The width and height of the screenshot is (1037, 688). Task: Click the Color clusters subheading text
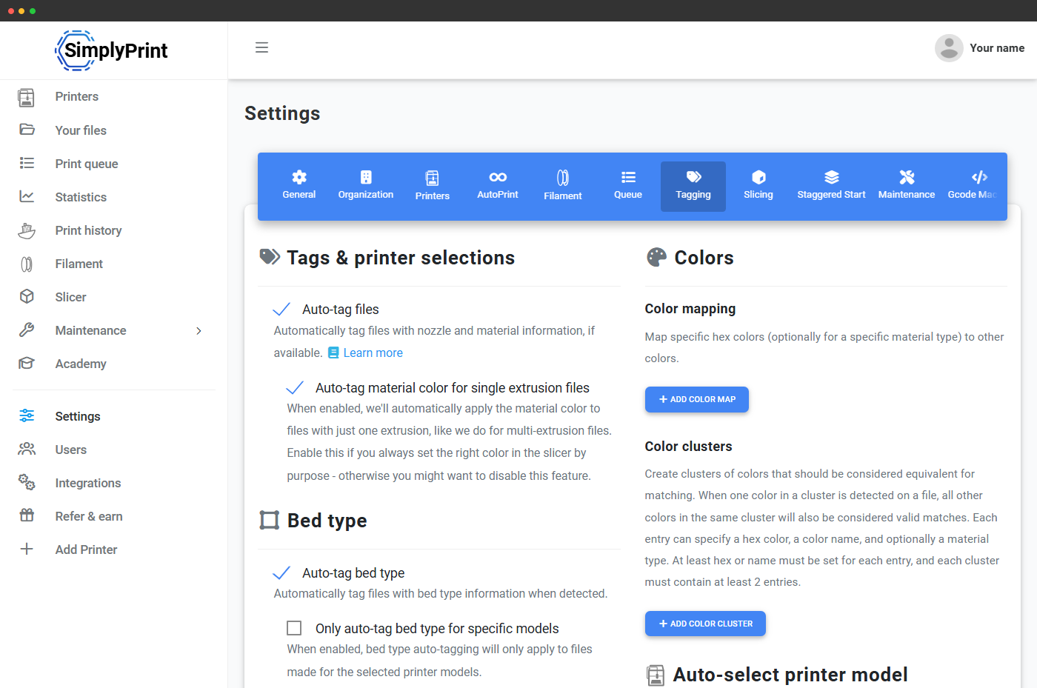coord(688,447)
